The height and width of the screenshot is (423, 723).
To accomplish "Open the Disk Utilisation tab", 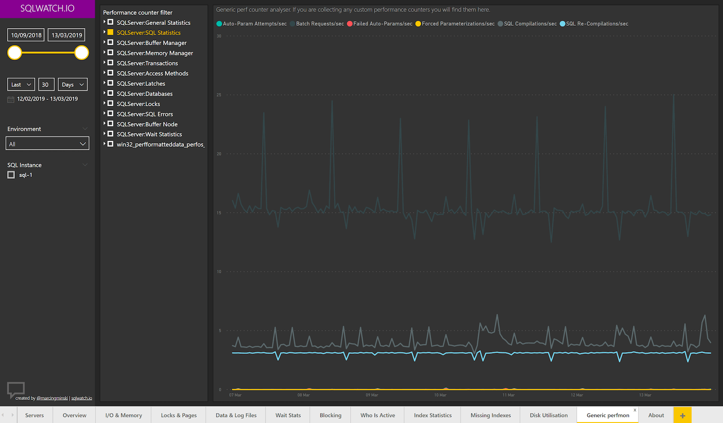I will pyautogui.click(x=549, y=415).
